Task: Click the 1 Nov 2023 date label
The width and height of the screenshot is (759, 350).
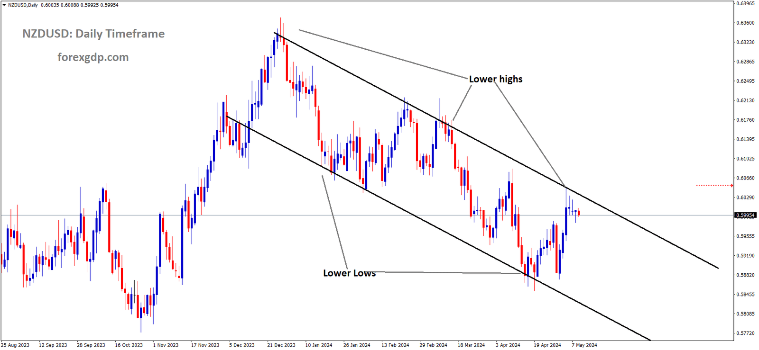Action: coord(166,345)
